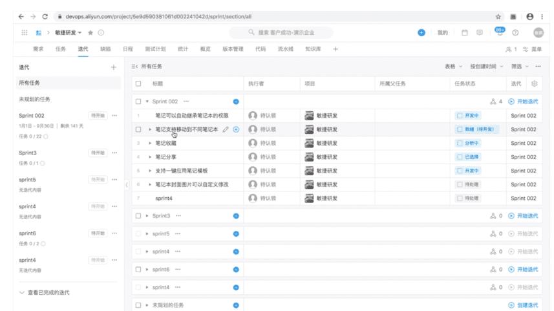Open status 就绪(待开发) of 笔记支持移动 task

pyautogui.click(x=476, y=129)
